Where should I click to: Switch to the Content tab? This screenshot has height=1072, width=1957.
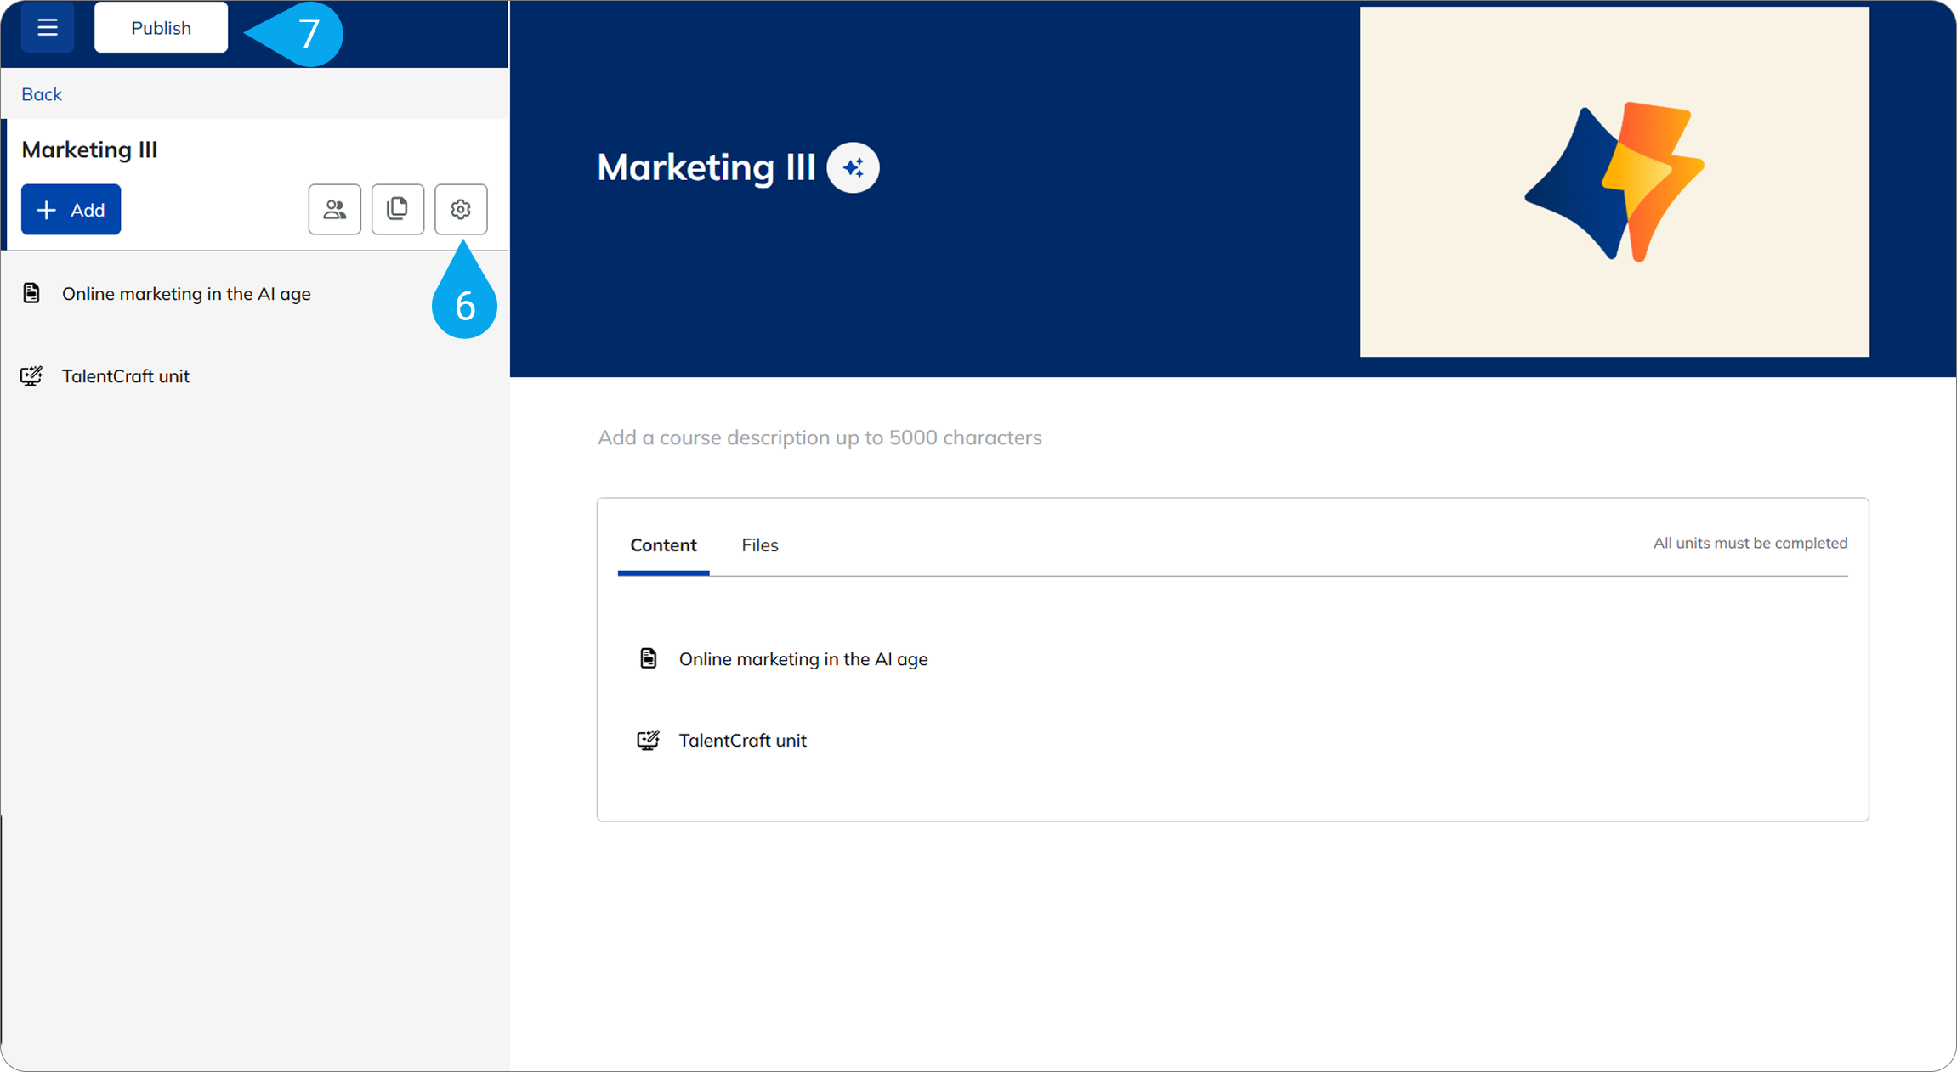663,545
